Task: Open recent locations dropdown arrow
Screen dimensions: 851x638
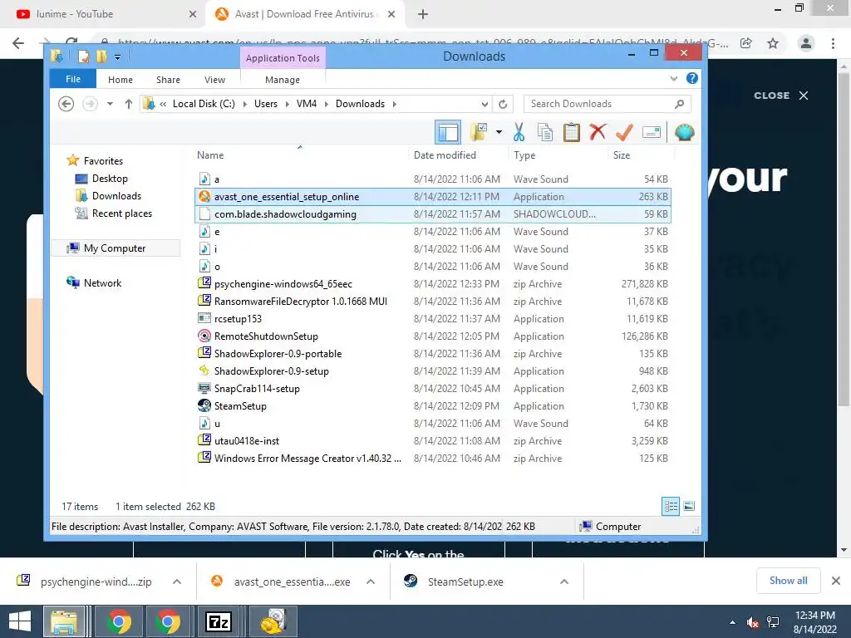Action: [110, 104]
